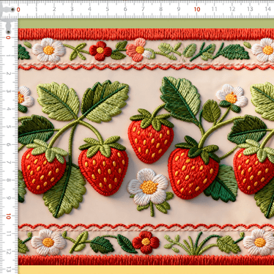Image resolution: width=274 pixels, height=274 pixels.
Task: Click the number 2 on the top ruler
Action: pyautogui.click(x=54, y=9)
